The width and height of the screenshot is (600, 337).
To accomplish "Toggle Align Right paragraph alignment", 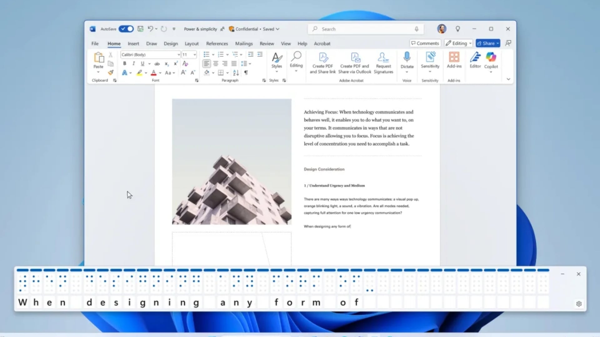I will pos(225,64).
